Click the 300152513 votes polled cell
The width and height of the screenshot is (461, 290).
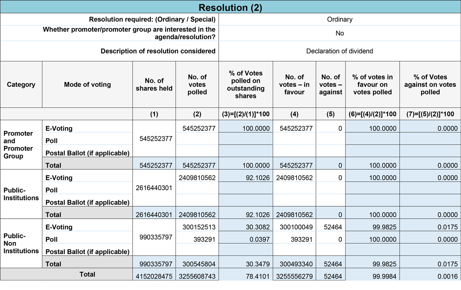[x=197, y=227]
